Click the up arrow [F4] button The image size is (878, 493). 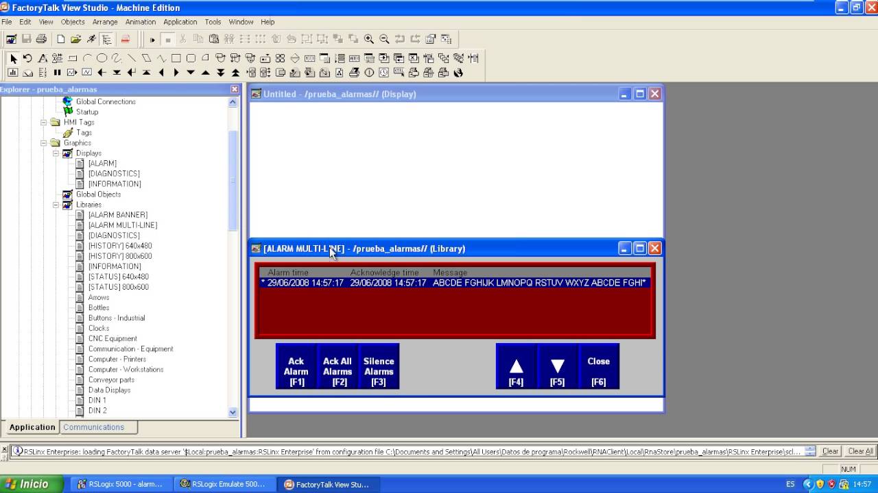click(x=517, y=366)
